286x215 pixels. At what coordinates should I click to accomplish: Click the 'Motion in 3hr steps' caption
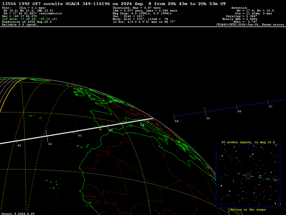(248, 210)
